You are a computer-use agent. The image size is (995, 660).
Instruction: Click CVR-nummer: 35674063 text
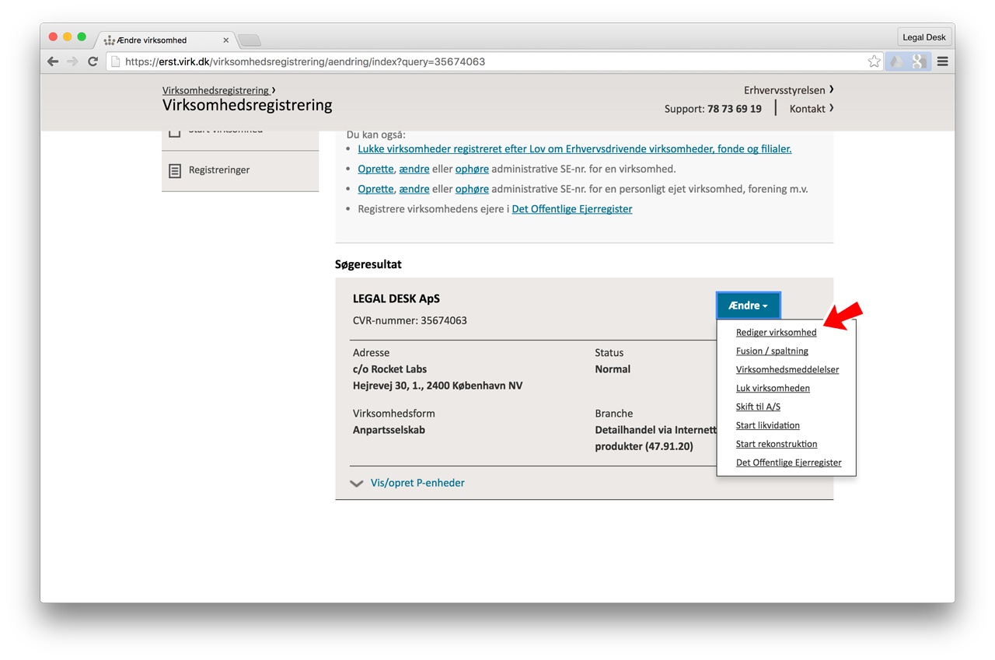click(x=410, y=320)
